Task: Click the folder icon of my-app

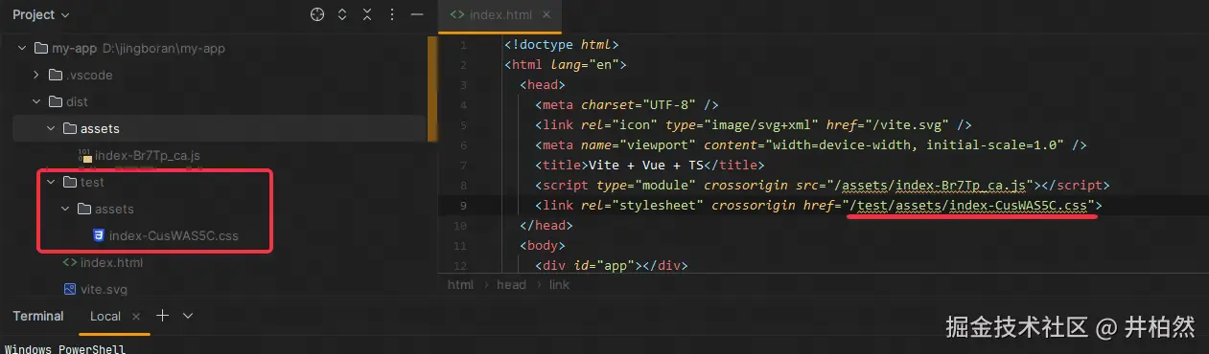Action: pos(40,49)
